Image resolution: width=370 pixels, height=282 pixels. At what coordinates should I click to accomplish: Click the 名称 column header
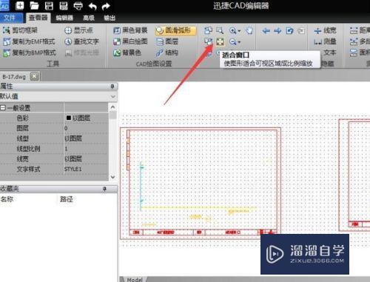[x=7, y=199]
